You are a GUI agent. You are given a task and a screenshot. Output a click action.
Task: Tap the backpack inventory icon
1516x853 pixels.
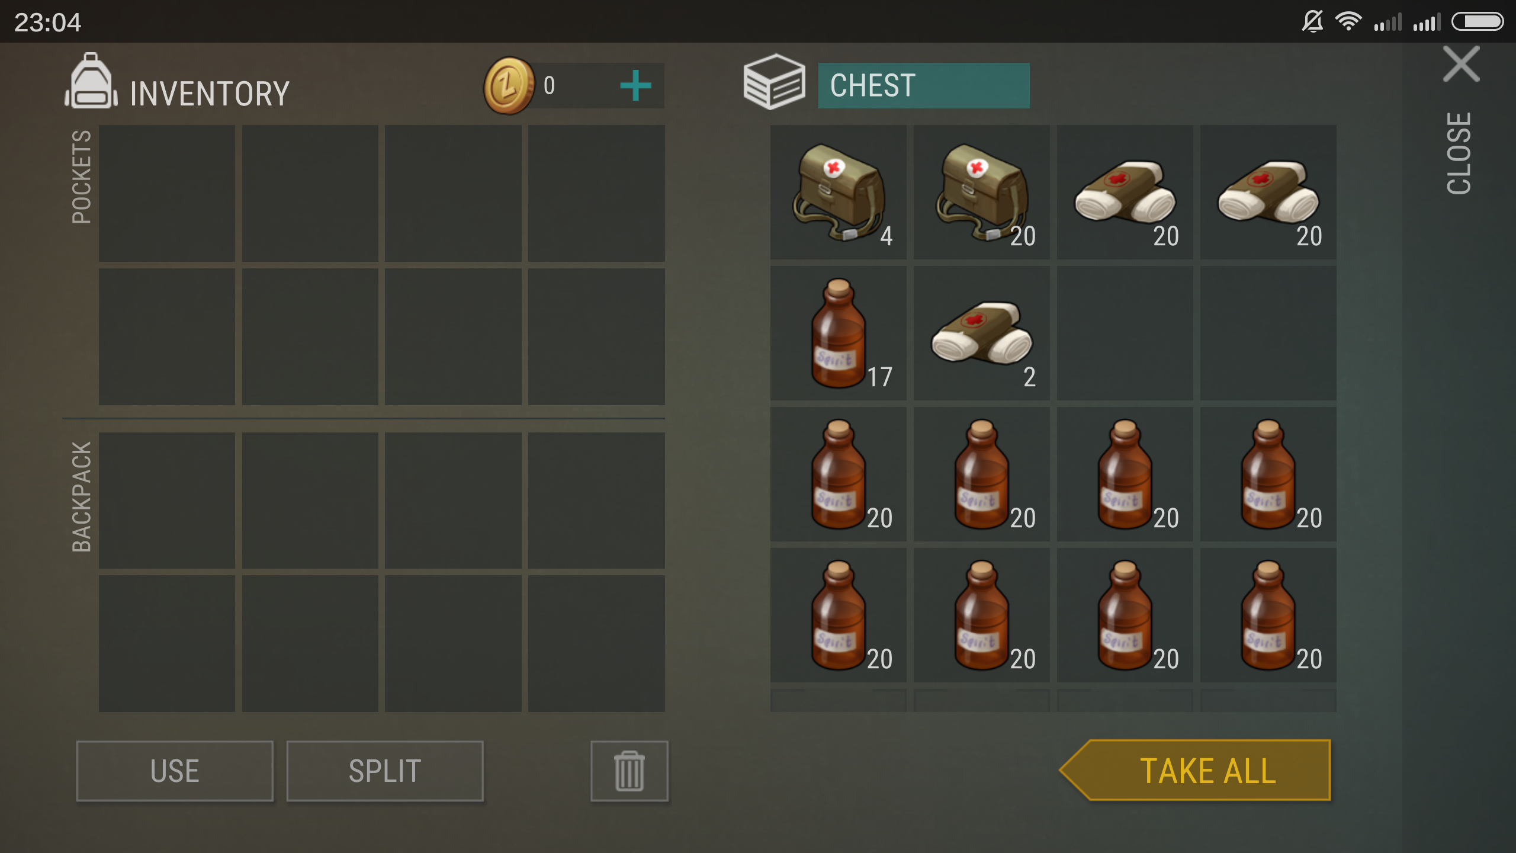pyautogui.click(x=91, y=81)
